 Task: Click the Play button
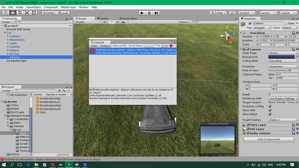(142, 13)
